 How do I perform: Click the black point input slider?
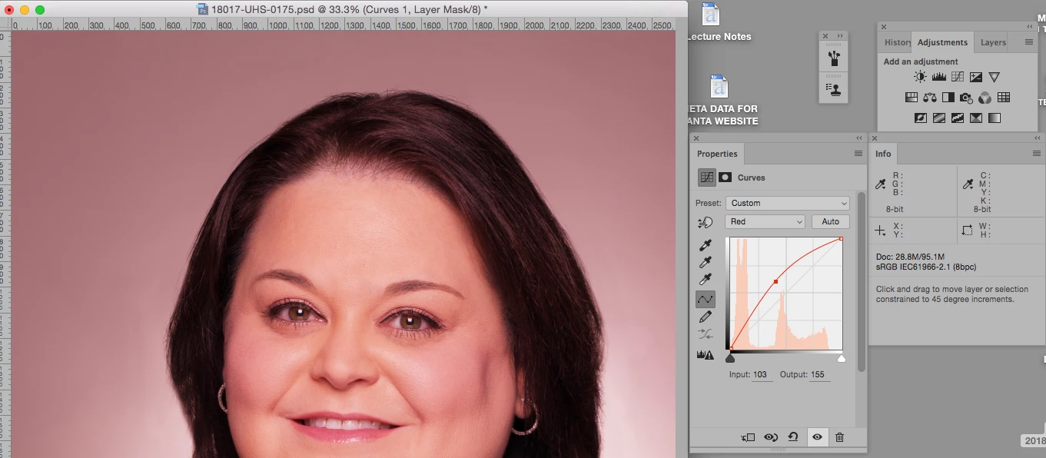coord(730,358)
